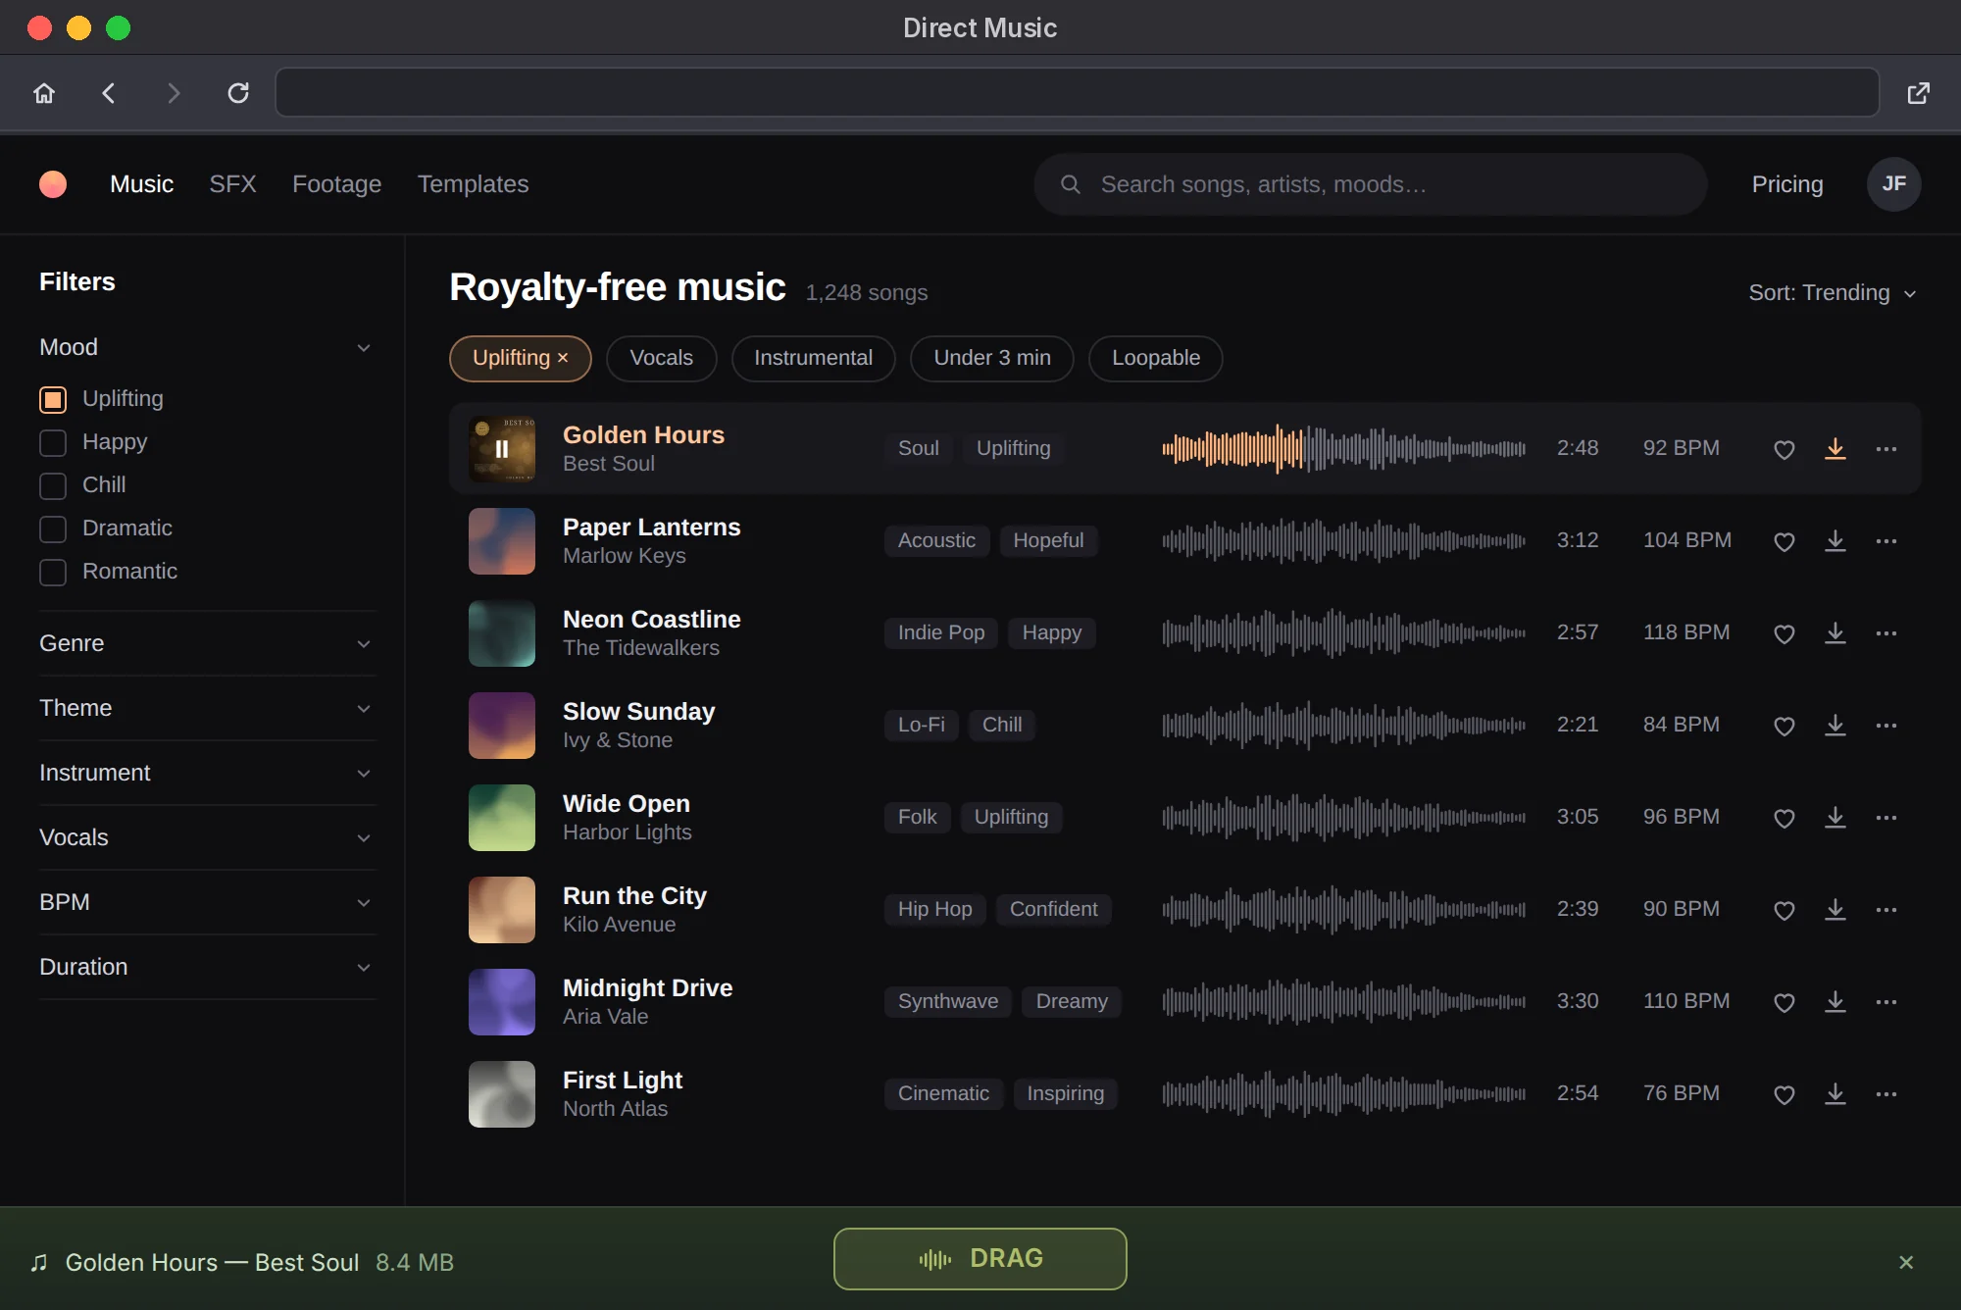Open the Footage tab
This screenshot has width=1961, height=1310.
click(336, 184)
